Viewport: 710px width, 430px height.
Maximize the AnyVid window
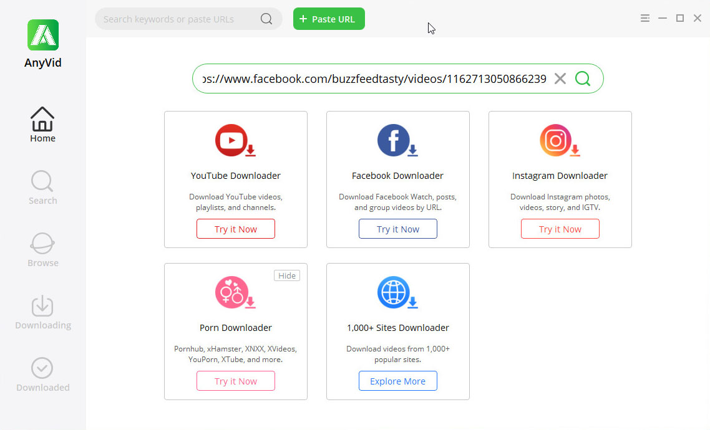coord(679,18)
